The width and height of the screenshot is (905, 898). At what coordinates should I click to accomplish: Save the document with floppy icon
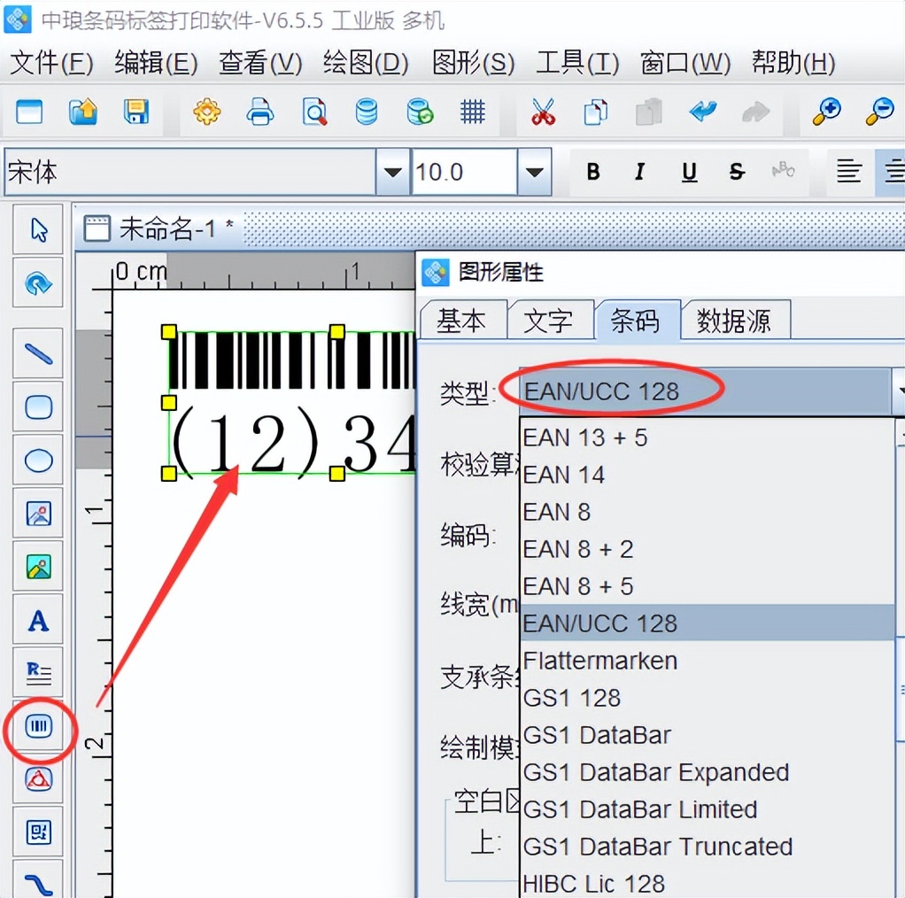coord(136,112)
